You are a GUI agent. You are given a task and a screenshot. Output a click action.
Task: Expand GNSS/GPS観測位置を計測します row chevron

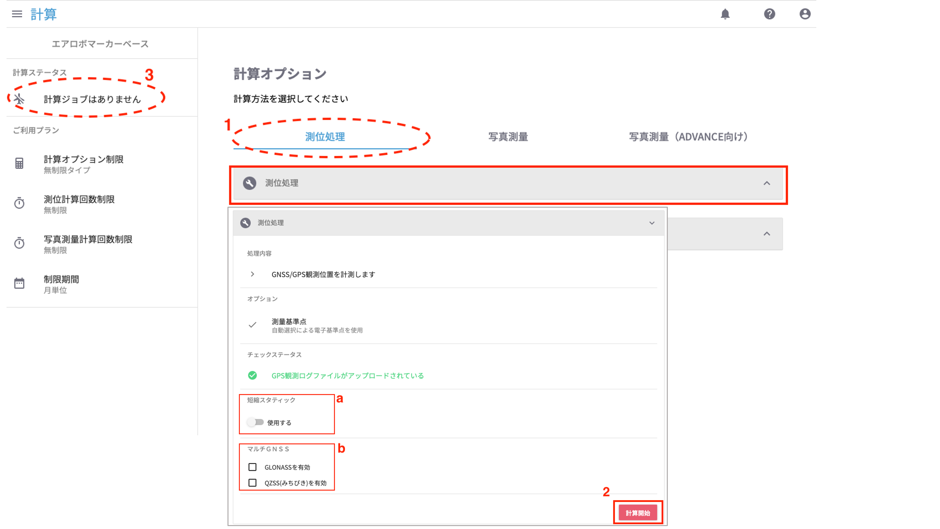[252, 274]
